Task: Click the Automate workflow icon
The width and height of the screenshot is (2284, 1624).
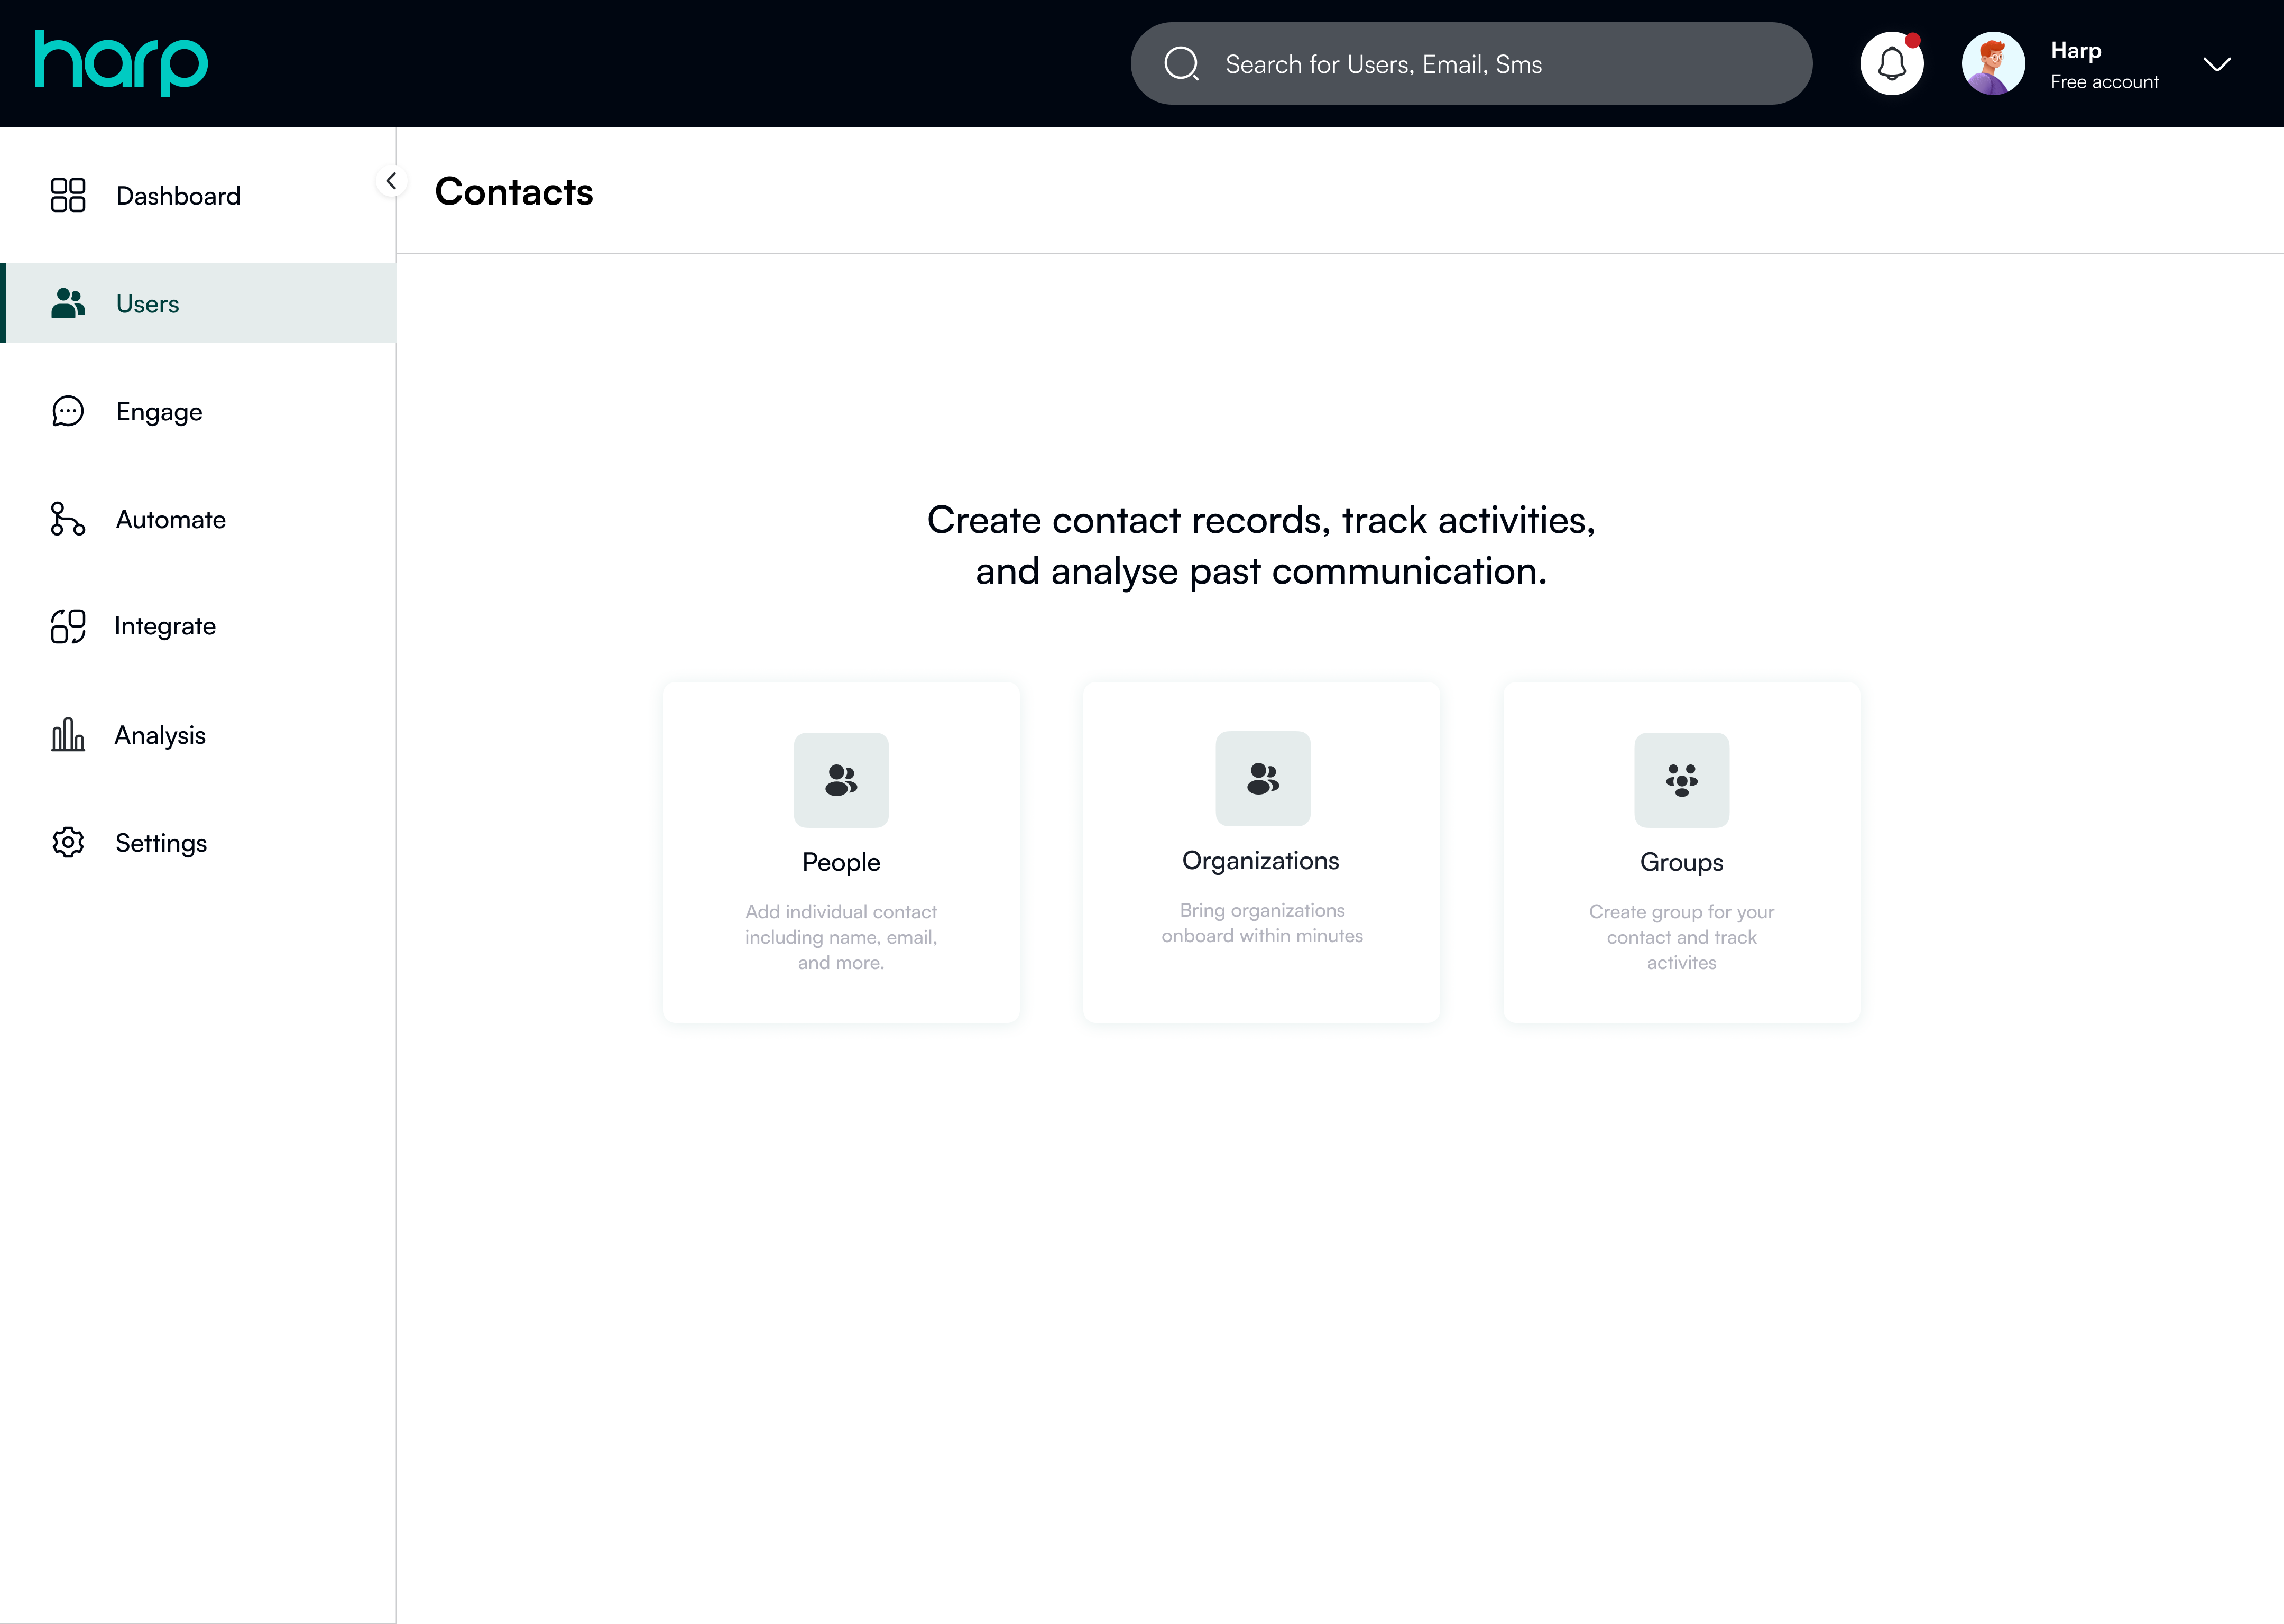Action: click(68, 519)
